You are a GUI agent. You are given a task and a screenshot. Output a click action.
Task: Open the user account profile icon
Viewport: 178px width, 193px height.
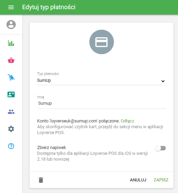[11, 25]
